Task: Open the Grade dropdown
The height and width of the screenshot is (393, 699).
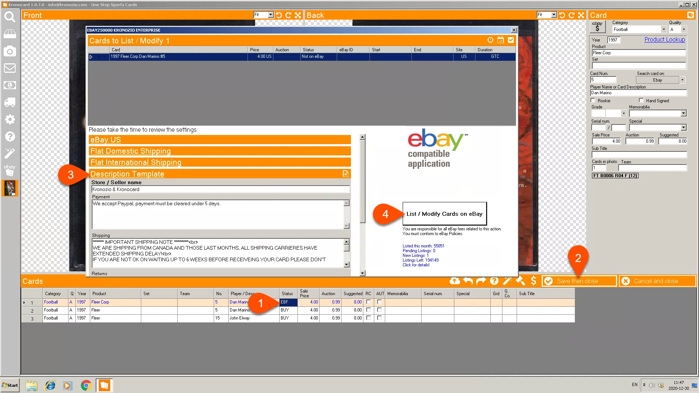Action: [x=624, y=114]
